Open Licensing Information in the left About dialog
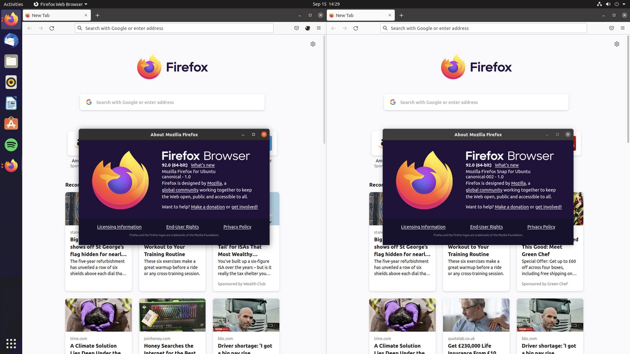The height and width of the screenshot is (354, 630). coord(119,227)
